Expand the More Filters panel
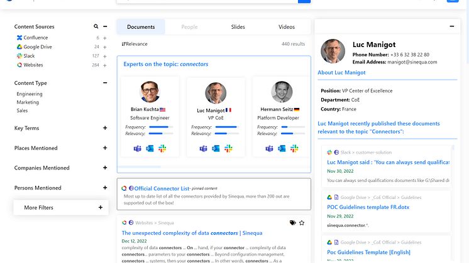Screen dimensions: 469x263 coord(101,208)
